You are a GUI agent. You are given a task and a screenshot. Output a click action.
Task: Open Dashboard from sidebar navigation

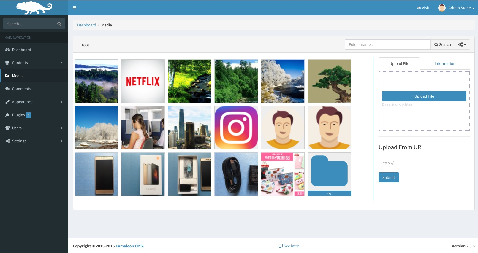point(34,50)
